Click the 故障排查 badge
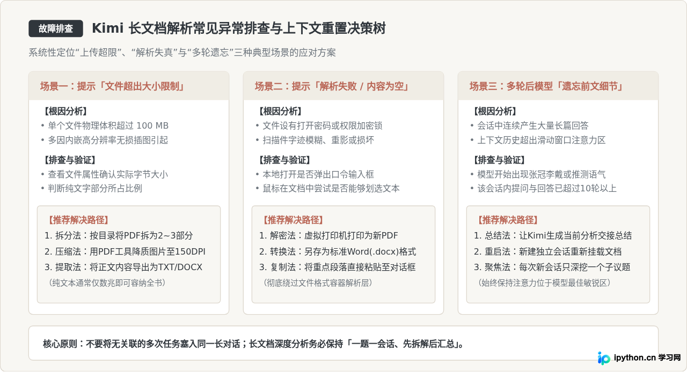Screen dimensions: 687x372 coord(56,28)
